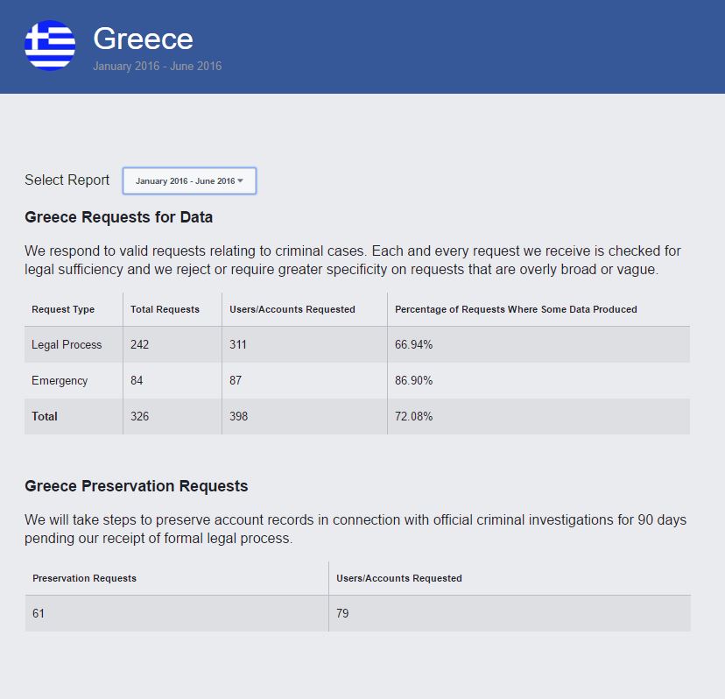Select the Total row label
The image size is (725, 699).
(x=45, y=417)
